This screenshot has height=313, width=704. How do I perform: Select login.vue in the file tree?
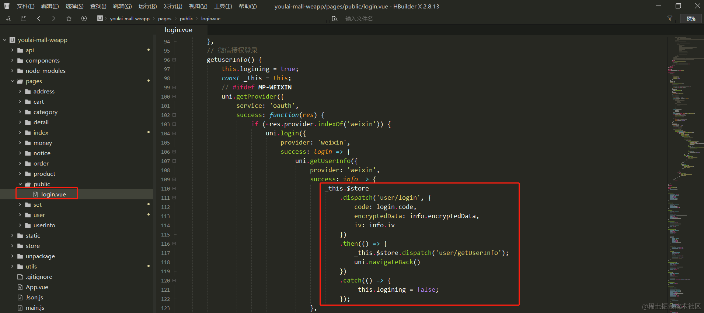click(x=76, y=194)
